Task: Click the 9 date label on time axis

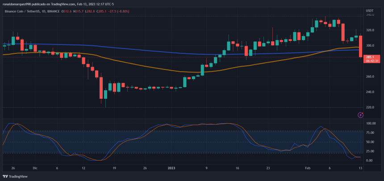Action: (206, 168)
